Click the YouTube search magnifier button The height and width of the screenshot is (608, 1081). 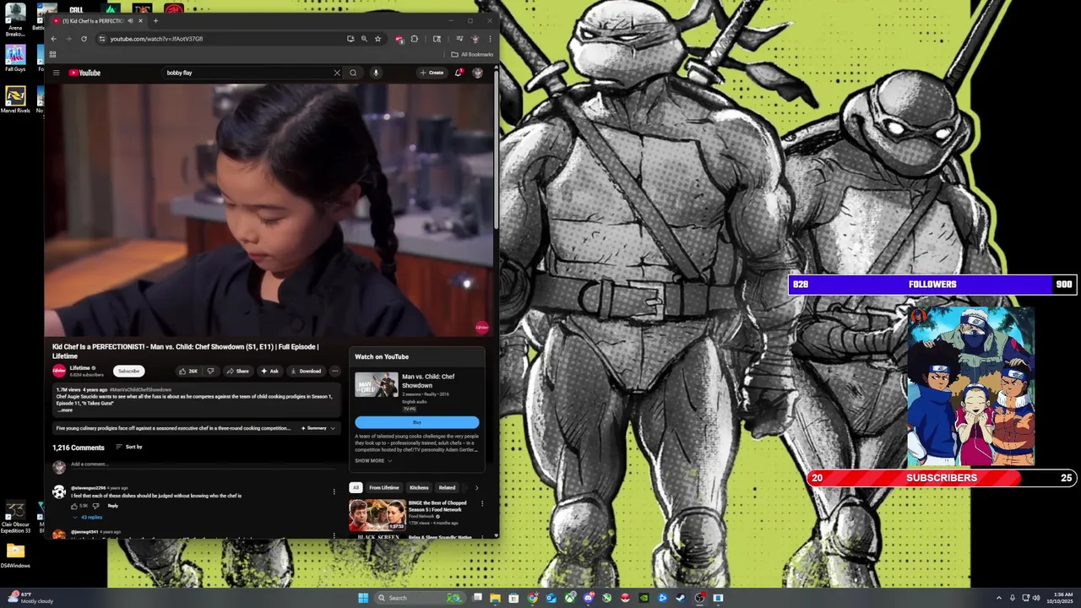click(353, 73)
